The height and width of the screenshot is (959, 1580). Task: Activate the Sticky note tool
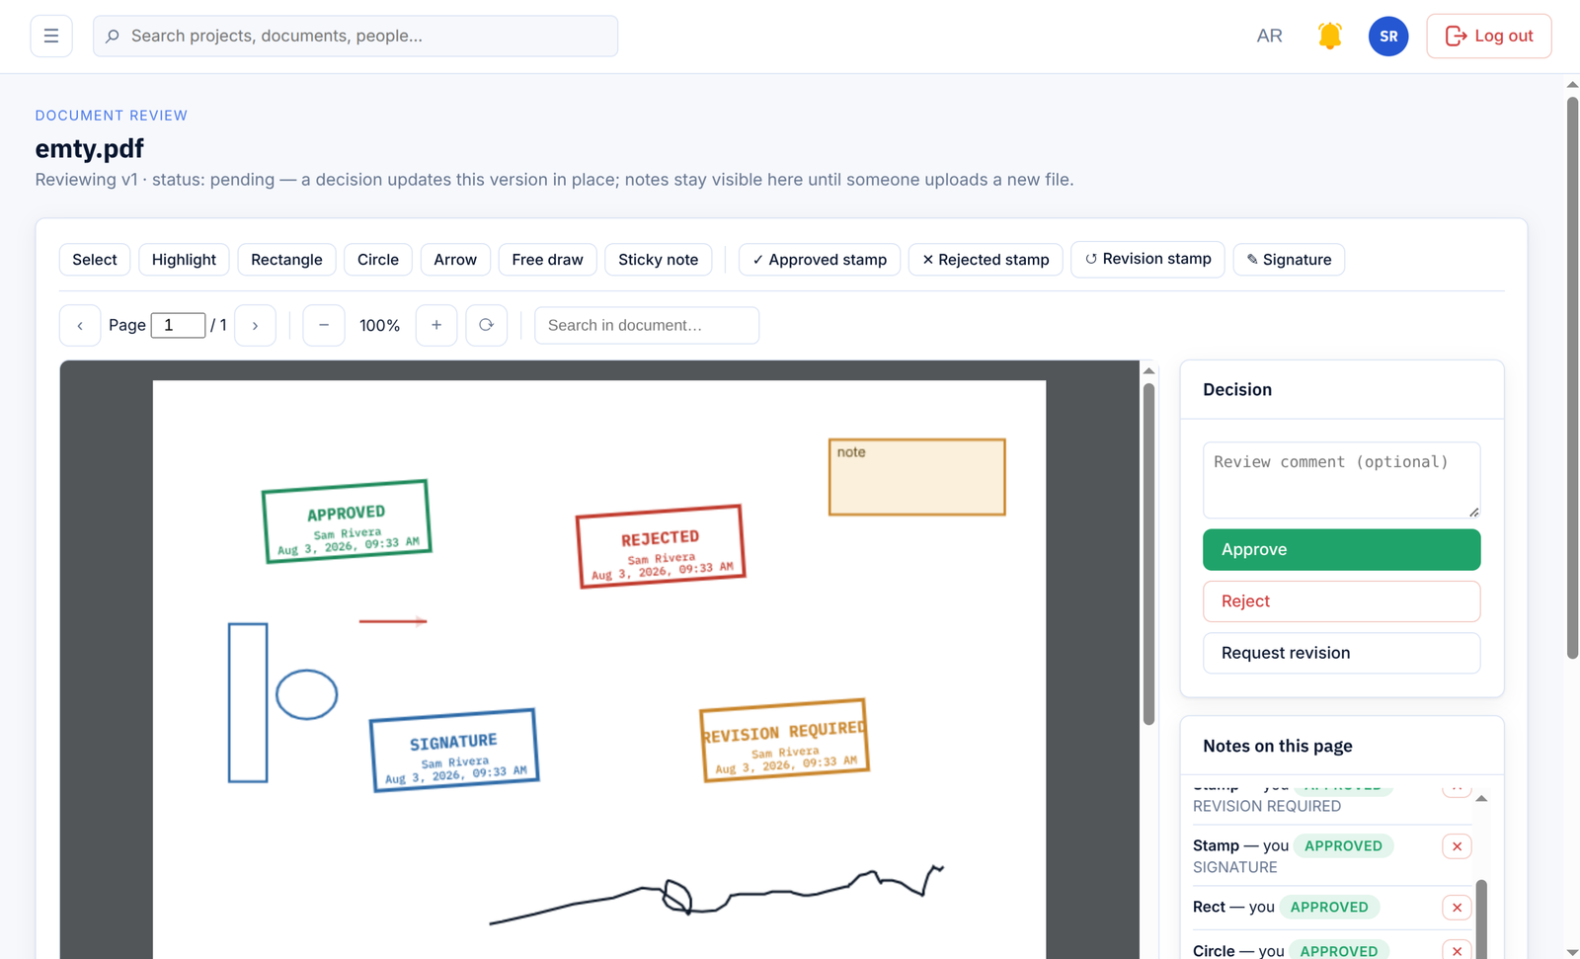658,260
